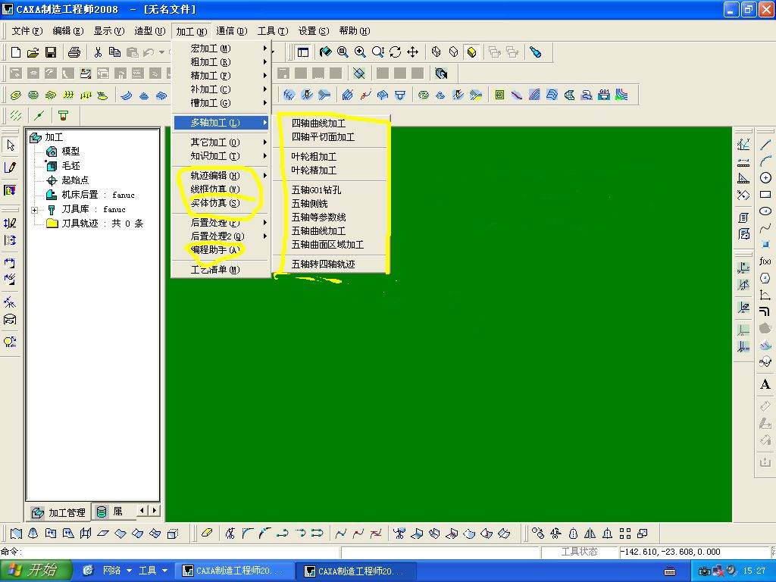Viewport: 776px width, 582px height.
Task: Open the 帮助(H) menu
Action: point(354,31)
